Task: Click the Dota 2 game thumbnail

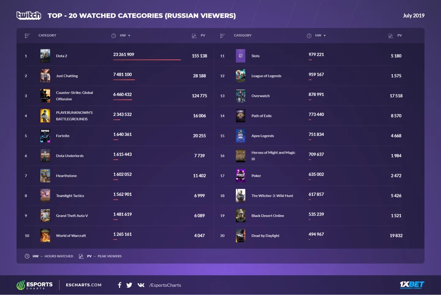Action: coord(45,56)
